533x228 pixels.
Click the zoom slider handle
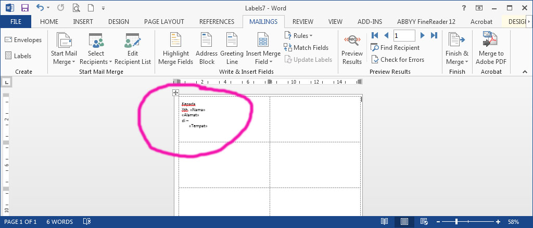pyautogui.click(x=456, y=222)
